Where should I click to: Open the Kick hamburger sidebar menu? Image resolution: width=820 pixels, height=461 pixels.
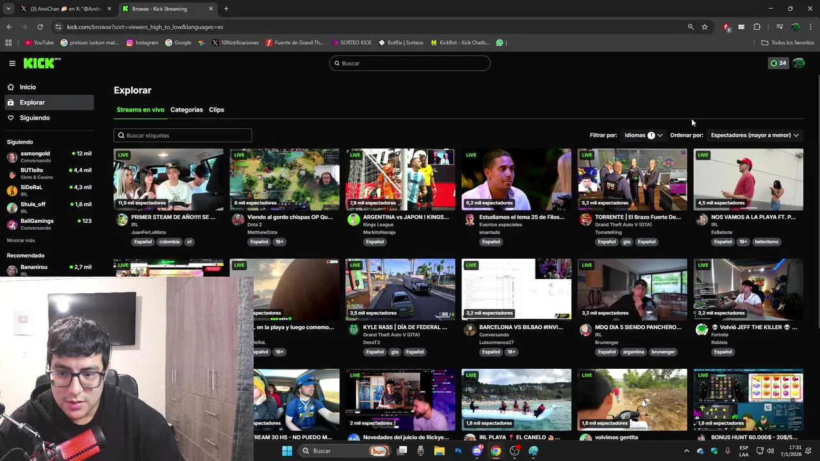tap(12, 63)
